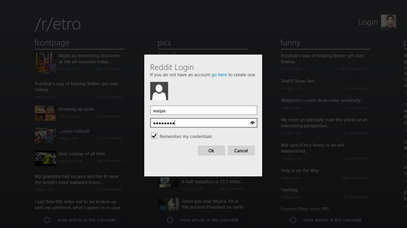Click more articles circle icon under funny

(x=293, y=220)
